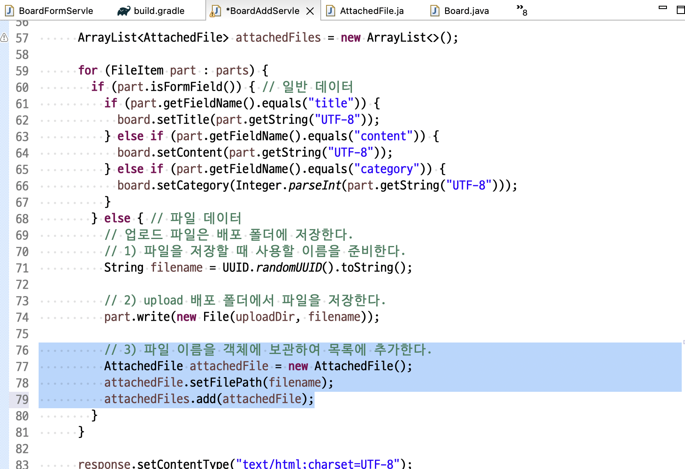Viewport: 685px width, 469px height.
Task: Click line number 79 in the gutter
Action: pyautogui.click(x=22, y=399)
